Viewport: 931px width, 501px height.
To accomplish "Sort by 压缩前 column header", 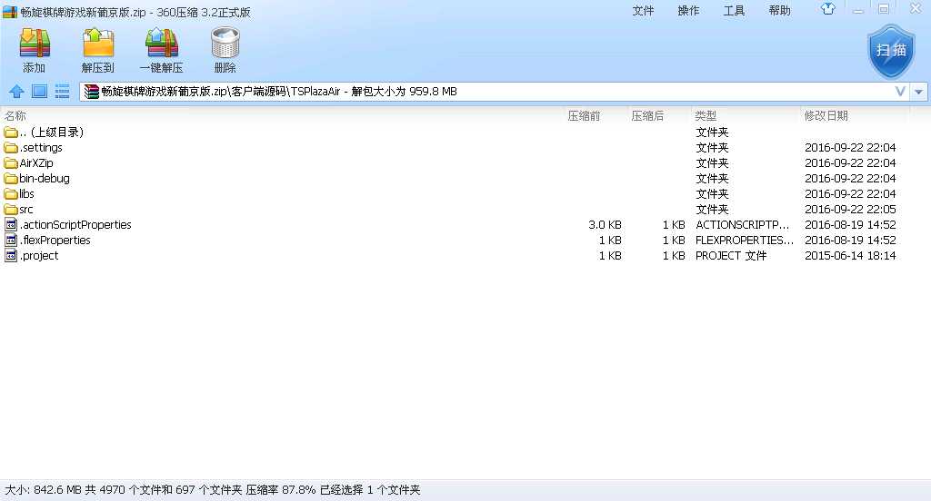I will pos(585,115).
